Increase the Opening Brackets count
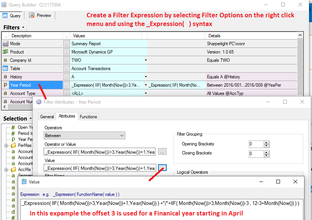 (x=266, y=142)
